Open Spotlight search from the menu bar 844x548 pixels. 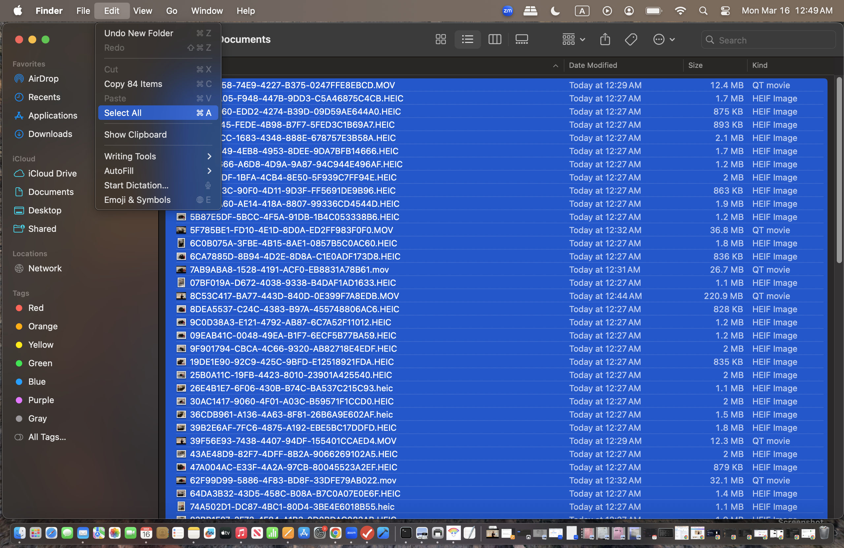pos(704,11)
